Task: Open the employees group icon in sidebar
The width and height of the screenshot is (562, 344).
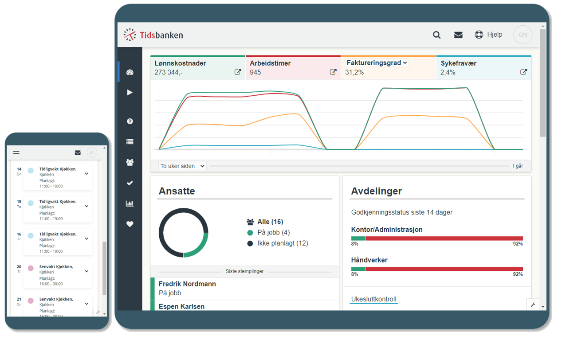Action: 130,163
